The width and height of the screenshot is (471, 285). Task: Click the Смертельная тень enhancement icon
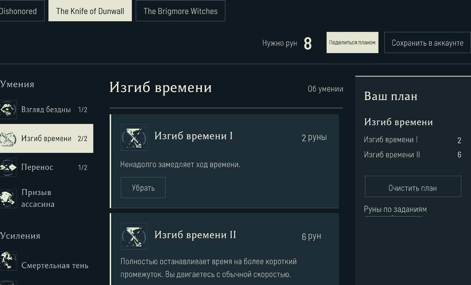coord(8,261)
